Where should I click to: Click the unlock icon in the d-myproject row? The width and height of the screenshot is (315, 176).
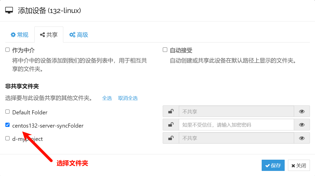pos(171,138)
